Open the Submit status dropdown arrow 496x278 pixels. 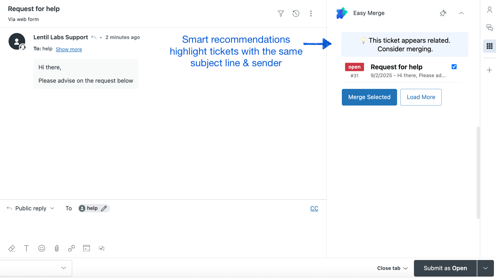[x=485, y=268]
